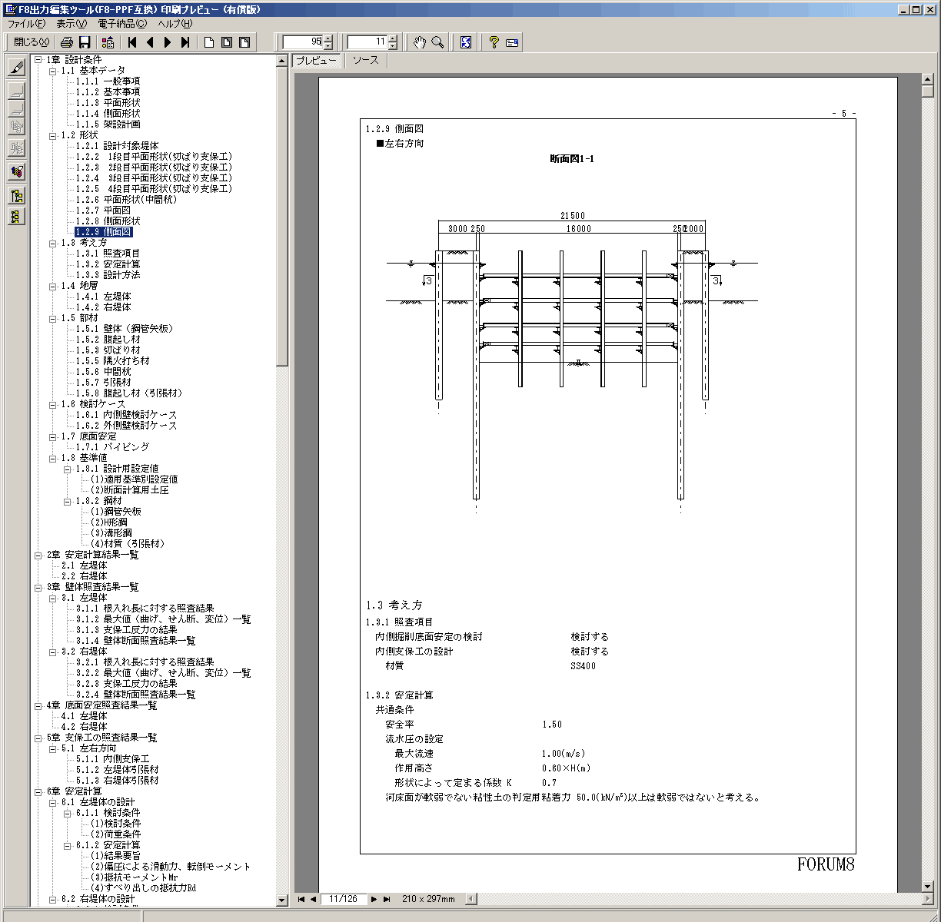The width and height of the screenshot is (941, 922).
Task: Open the ヘルプ(H) menu
Action: point(175,24)
